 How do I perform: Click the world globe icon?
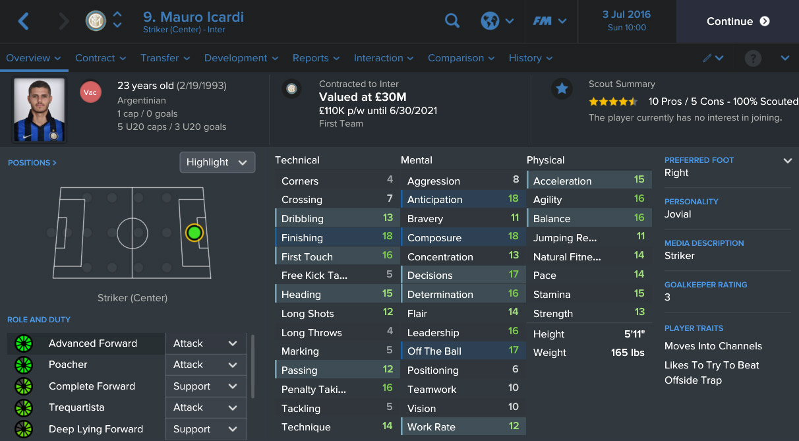coord(490,21)
